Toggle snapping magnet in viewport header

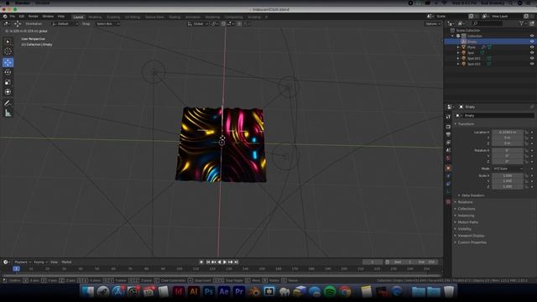coord(223,23)
